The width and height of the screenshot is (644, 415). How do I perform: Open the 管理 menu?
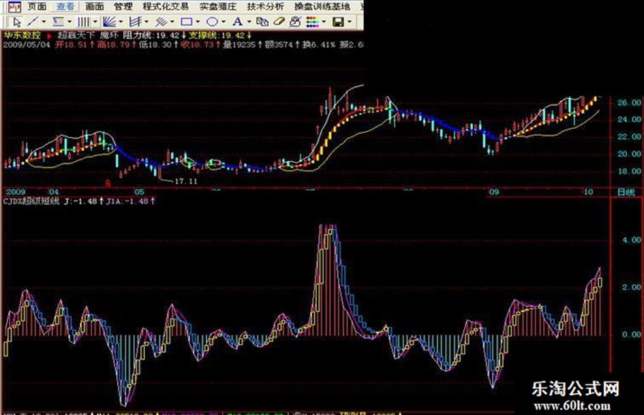pyautogui.click(x=123, y=7)
